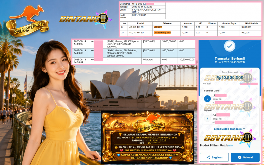The width and height of the screenshot is (264, 165).
Task: Click the S avatar under Tujuan
Action: point(207,119)
